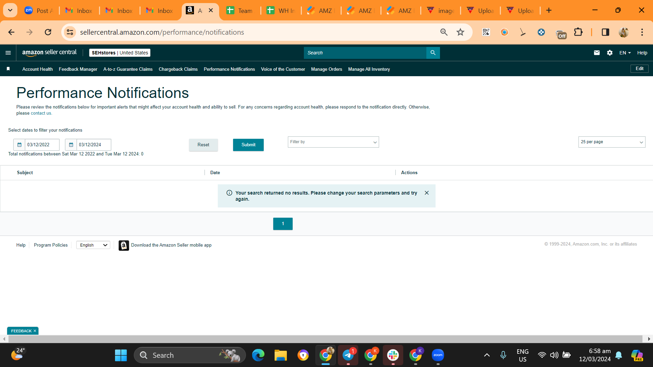Dismiss the no results info message
This screenshot has width=653, height=367.
426,193
